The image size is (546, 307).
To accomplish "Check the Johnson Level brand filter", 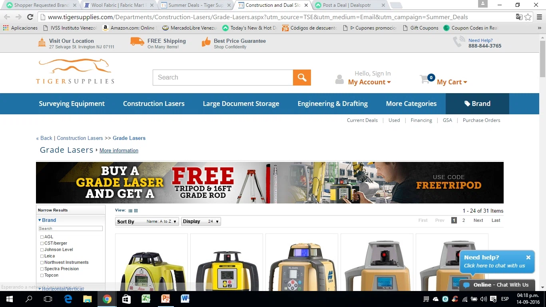I will (42, 250).
